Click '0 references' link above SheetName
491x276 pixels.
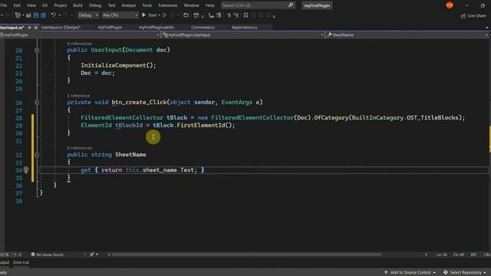click(x=79, y=148)
